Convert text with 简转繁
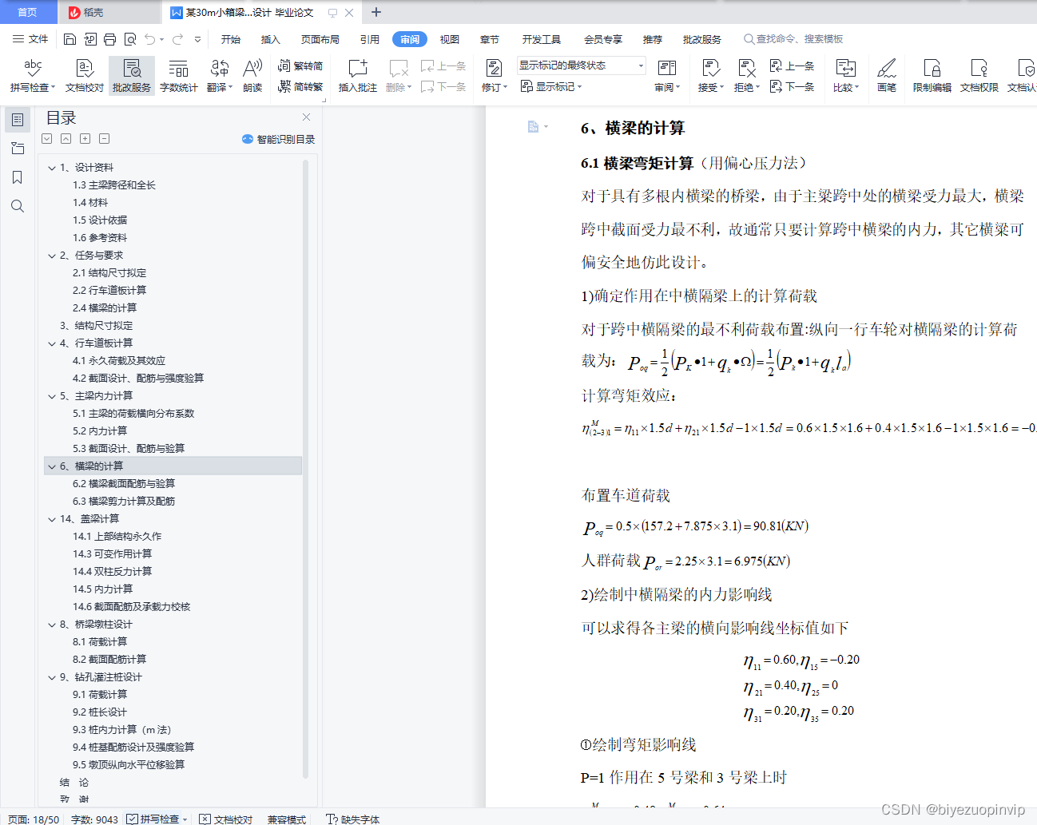Image resolution: width=1037 pixels, height=825 pixels. click(300, 86)
